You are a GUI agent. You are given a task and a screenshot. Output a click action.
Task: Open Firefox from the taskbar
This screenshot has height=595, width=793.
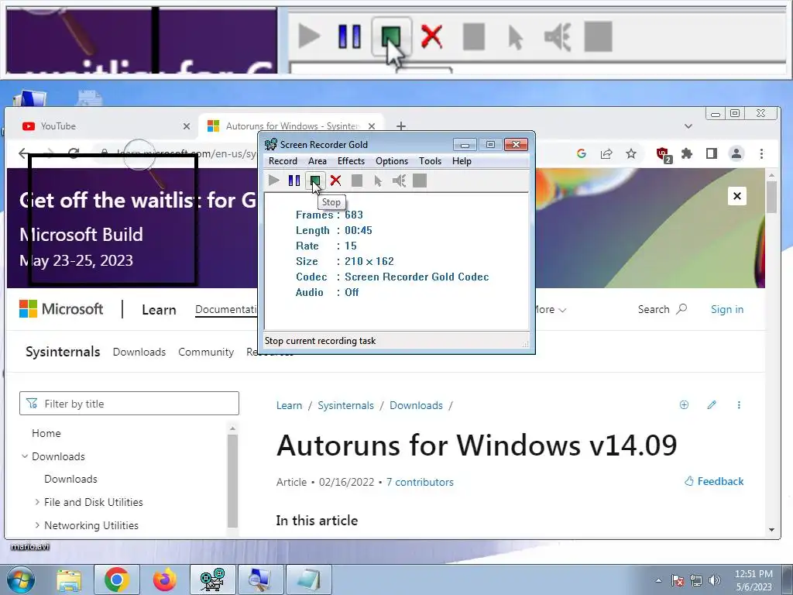tap(165, 580)
